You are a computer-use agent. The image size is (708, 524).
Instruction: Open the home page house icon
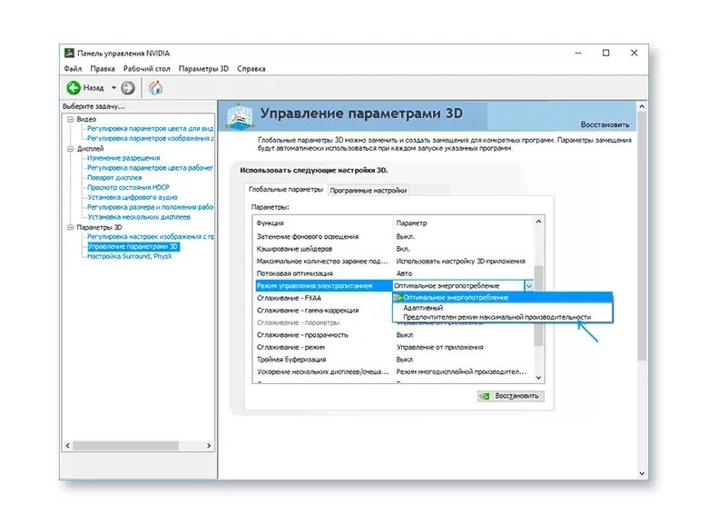click(x=155, y=87)
